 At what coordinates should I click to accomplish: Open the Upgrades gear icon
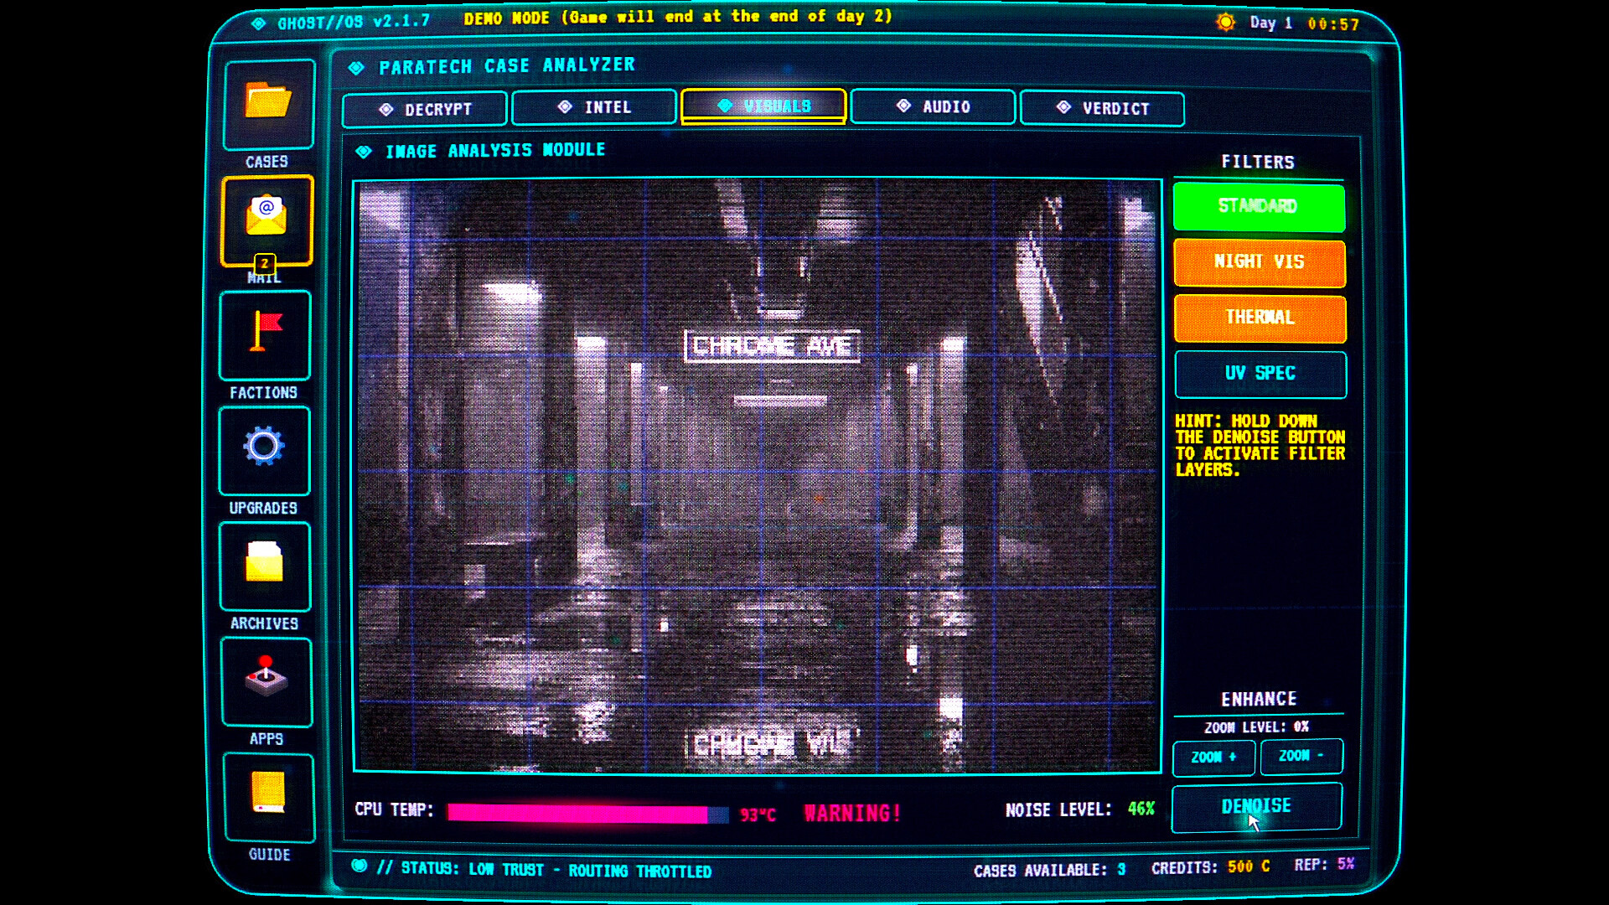click(x=265, y=449)
